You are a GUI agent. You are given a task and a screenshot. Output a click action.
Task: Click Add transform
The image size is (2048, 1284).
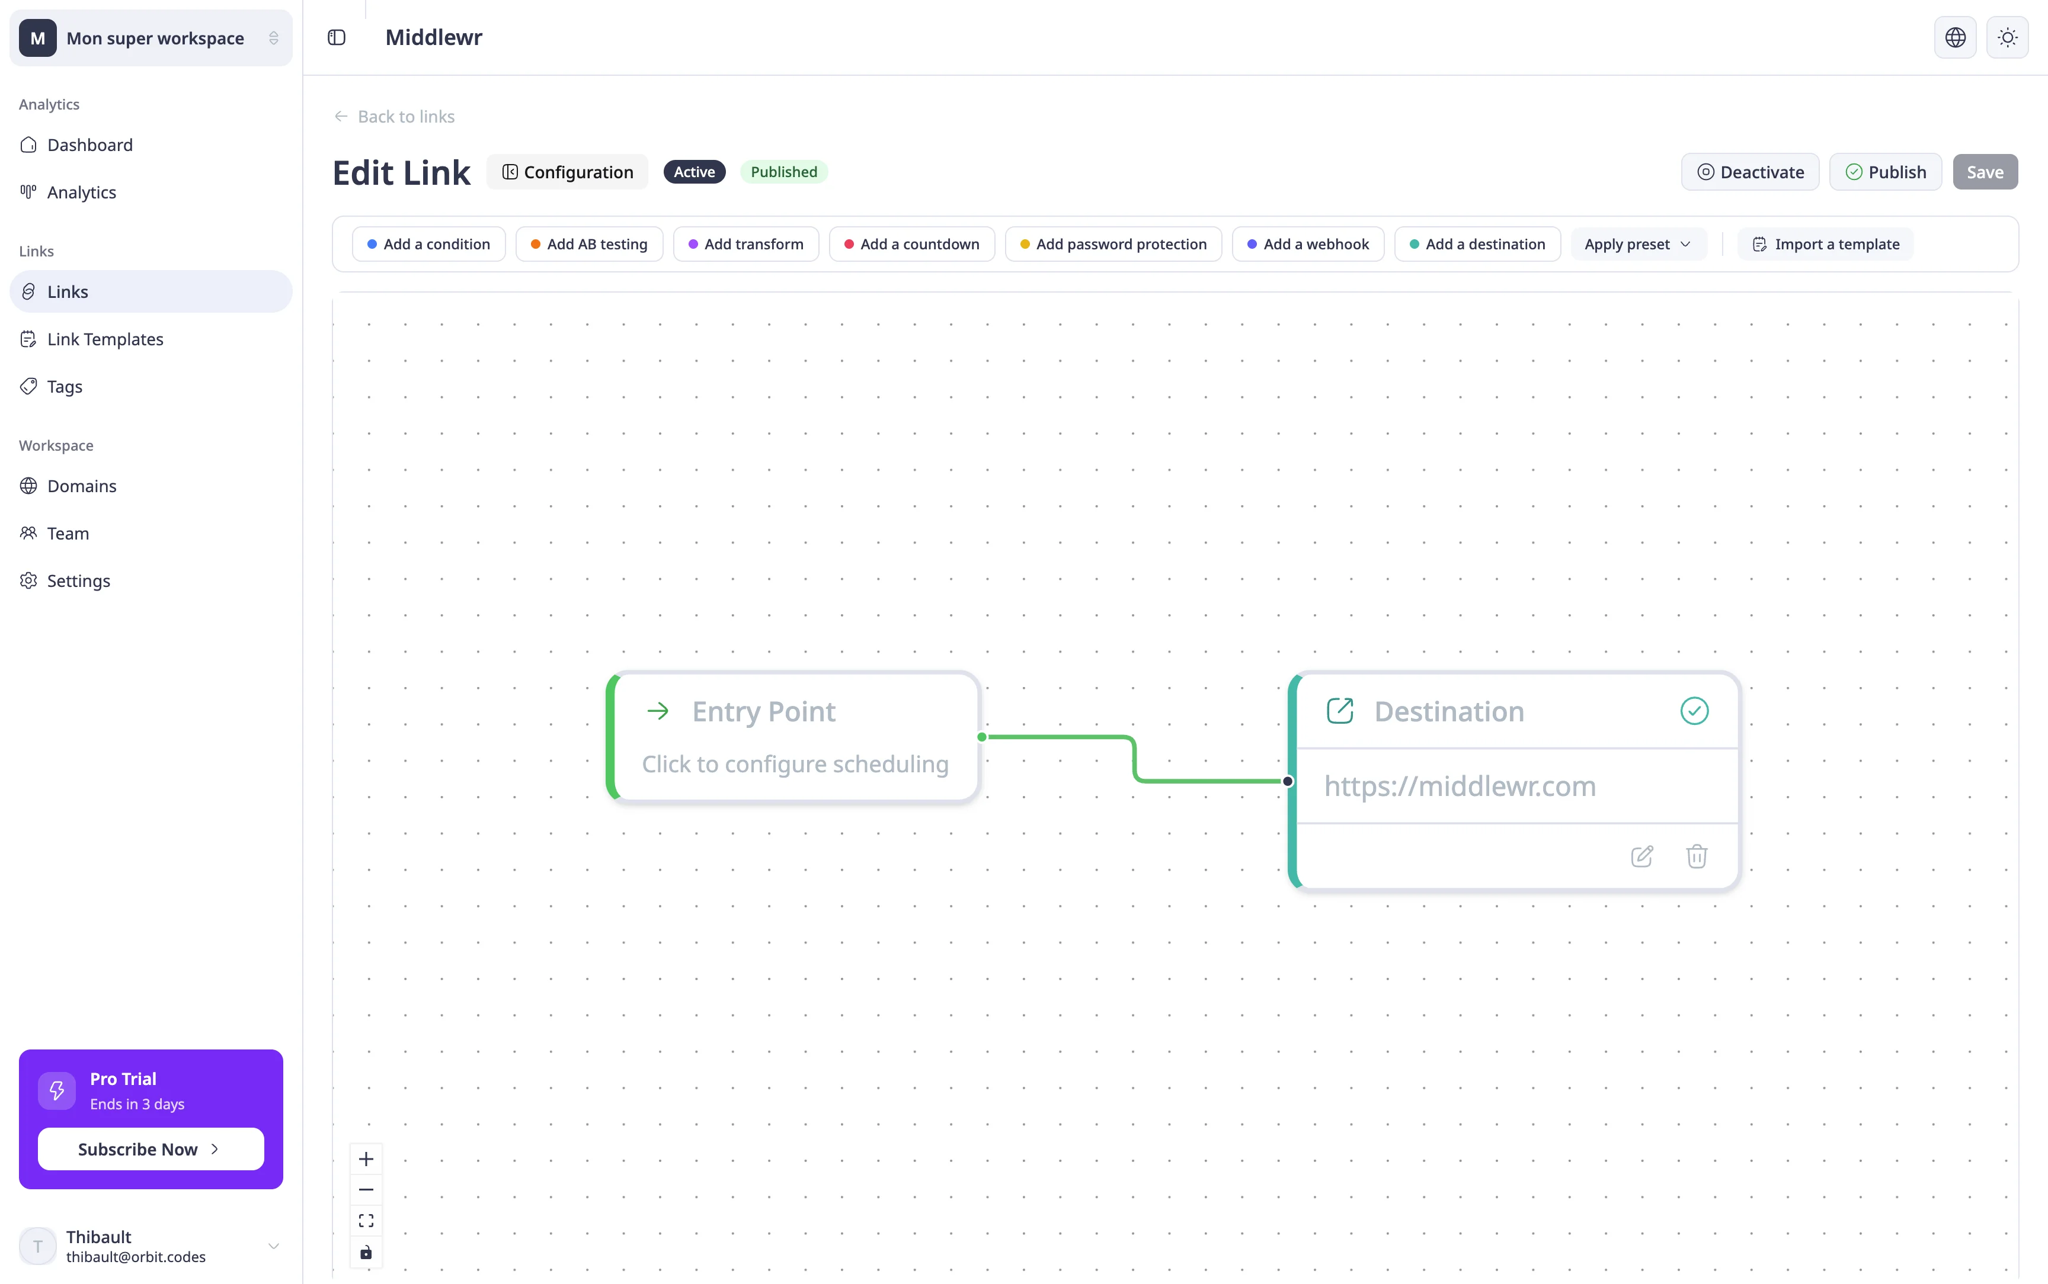[746, 244]
